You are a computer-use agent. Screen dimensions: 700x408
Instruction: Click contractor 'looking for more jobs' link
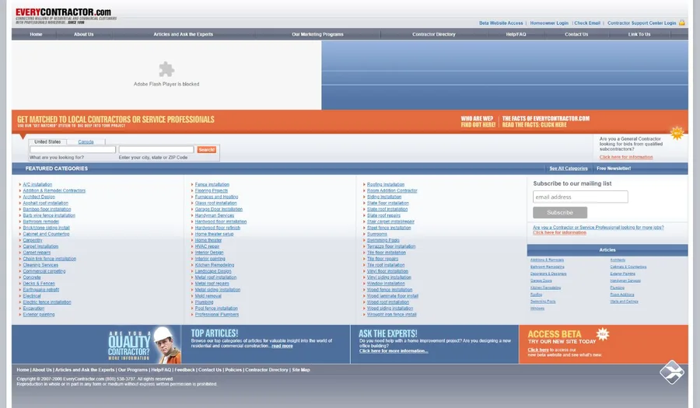pyautogui.click(x=598, y=229)
